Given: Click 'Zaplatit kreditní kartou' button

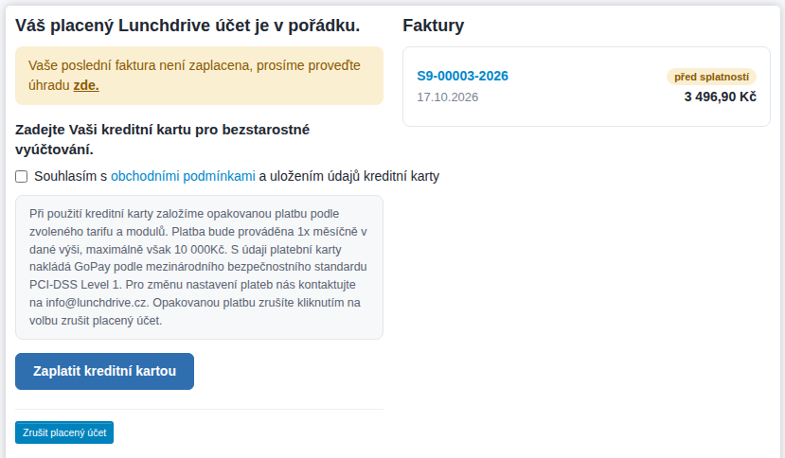Looking at the screenshot, I should [104, 371].
